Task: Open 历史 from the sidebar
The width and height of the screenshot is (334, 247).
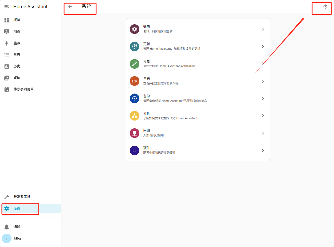Action: tap(31, 66)
